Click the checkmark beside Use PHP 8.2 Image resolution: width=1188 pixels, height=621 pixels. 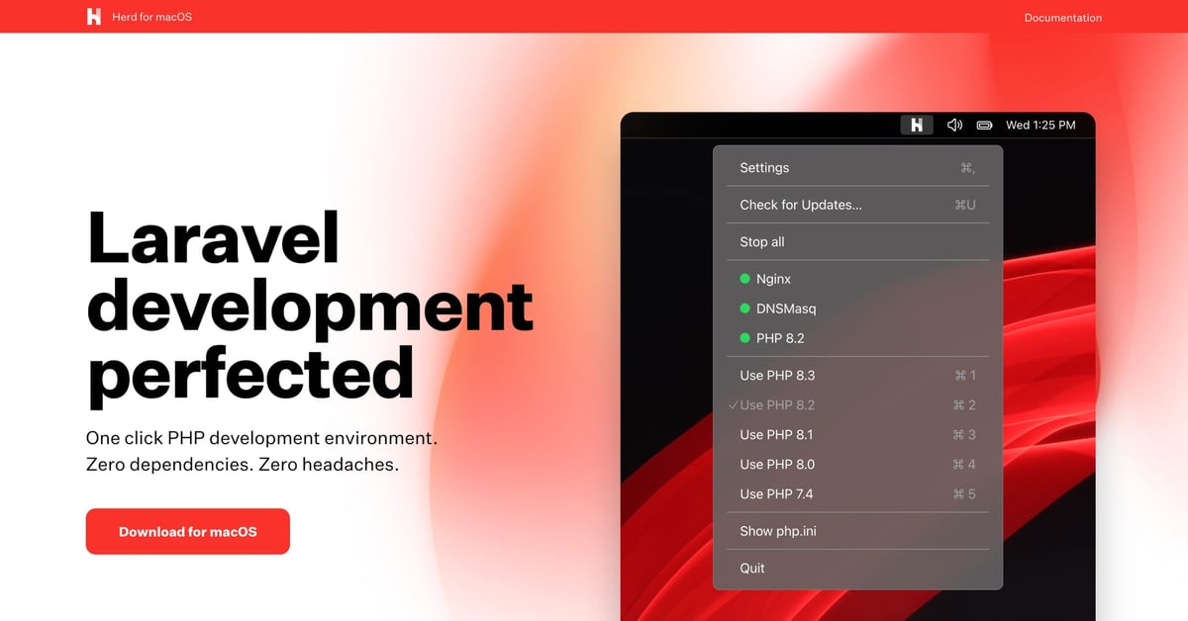coord(733,405)
